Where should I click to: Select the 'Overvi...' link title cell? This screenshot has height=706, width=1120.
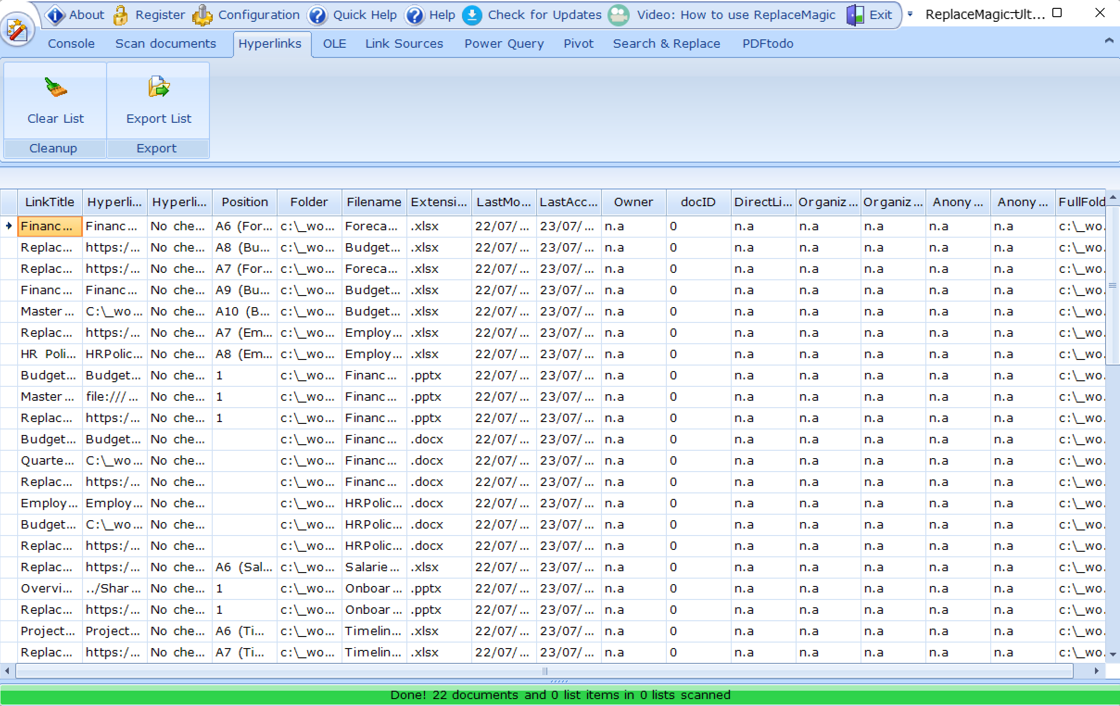pyautogui.click(x=50, y=589)
